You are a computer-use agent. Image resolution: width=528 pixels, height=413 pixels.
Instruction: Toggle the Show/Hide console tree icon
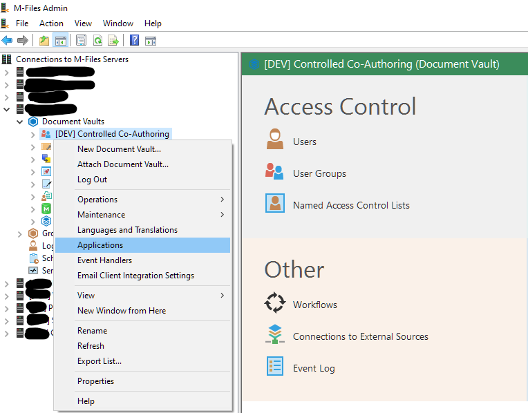click(x=61, y=41)
